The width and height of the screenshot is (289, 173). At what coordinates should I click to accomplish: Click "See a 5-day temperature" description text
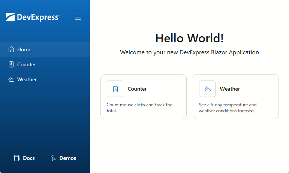[x=228, y=108]
